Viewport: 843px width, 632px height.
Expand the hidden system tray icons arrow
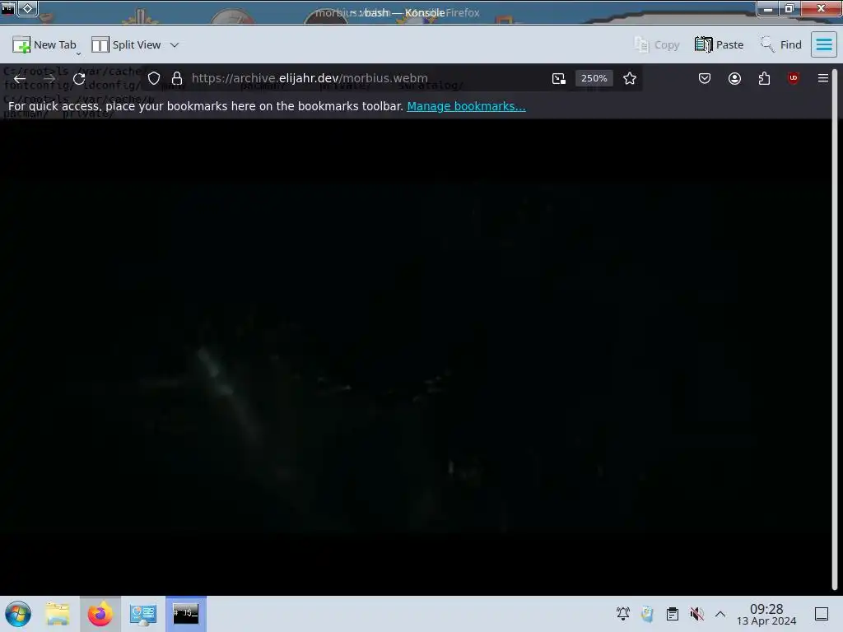point(720,614)
